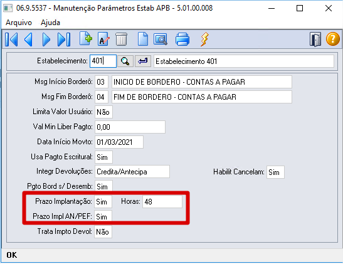Open the Arquivo menu
The width and height of the screenshot is (343, 264).
19,23
